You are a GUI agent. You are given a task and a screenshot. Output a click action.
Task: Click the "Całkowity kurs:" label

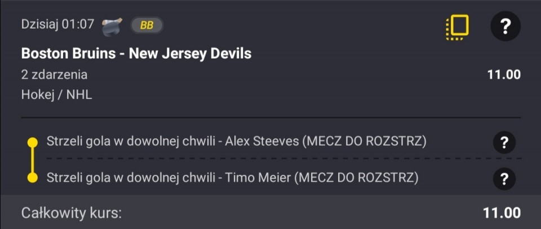pos(72,213)
